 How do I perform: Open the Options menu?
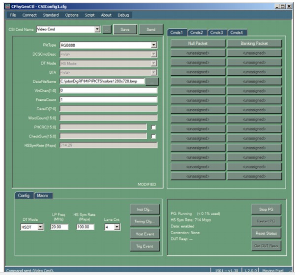[x=72, y=15]
